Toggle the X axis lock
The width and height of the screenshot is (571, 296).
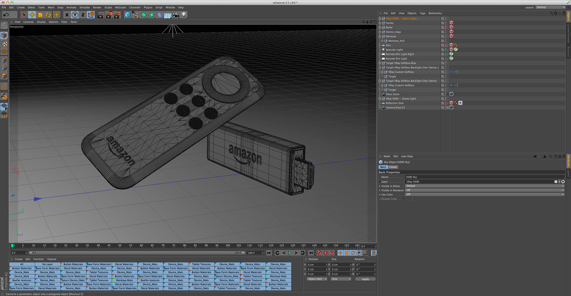67,15
